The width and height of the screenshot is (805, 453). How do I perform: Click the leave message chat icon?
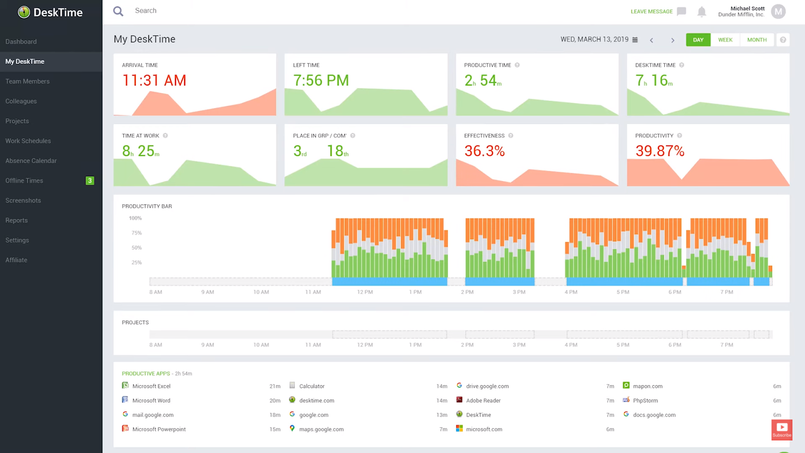(x=681, y=11)
